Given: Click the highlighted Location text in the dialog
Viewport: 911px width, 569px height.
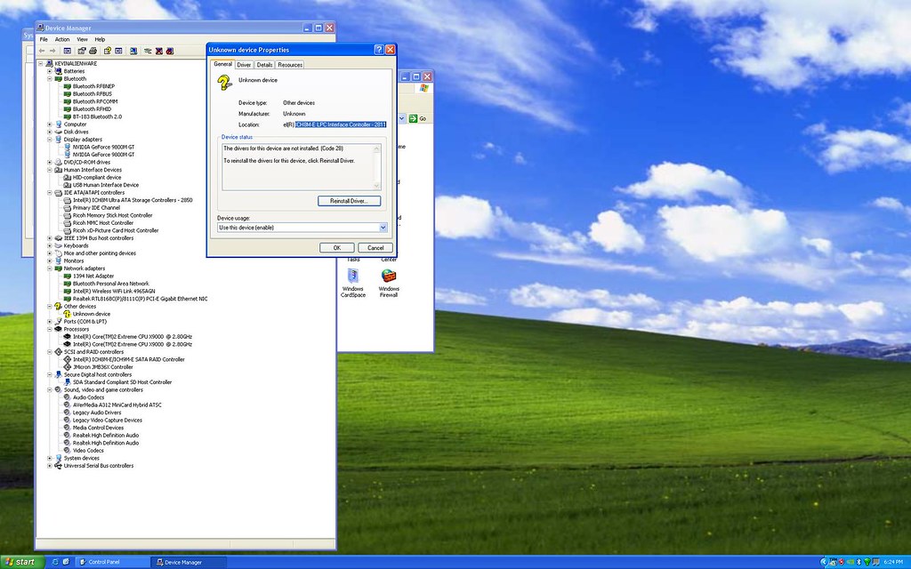Looking at the screenshot, I should click(341, 124).
